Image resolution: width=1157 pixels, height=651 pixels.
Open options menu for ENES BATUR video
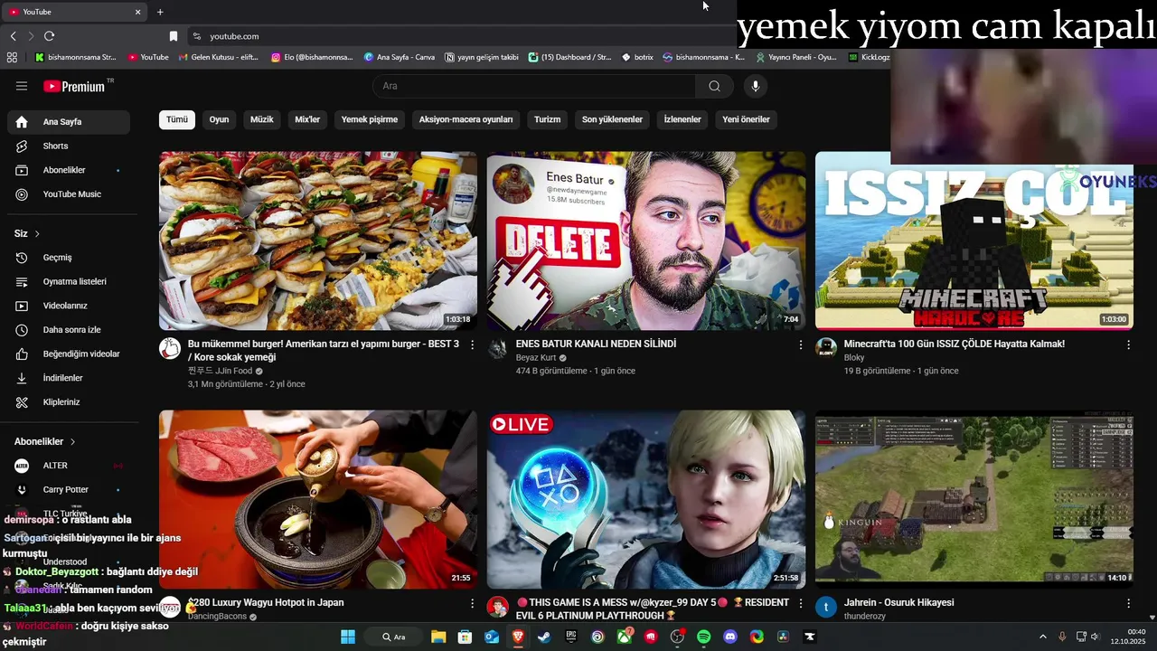pos(800,344)
